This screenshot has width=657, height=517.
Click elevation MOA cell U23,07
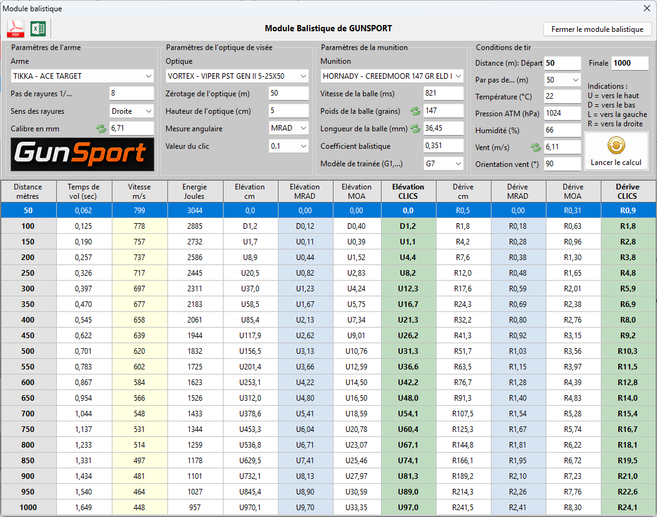pos(357,445)
